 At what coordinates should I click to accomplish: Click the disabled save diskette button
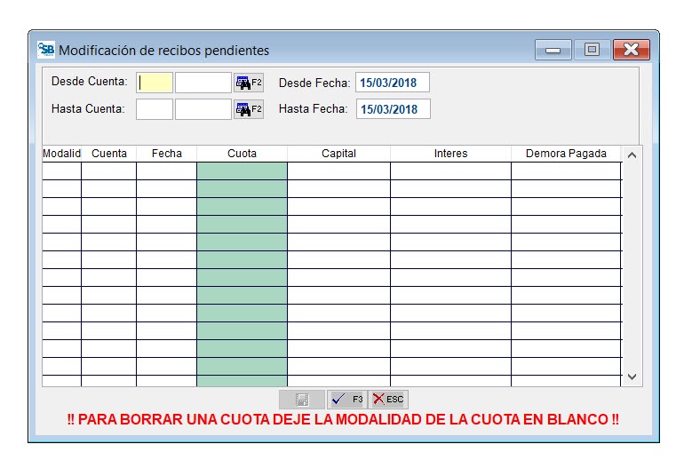302,399
